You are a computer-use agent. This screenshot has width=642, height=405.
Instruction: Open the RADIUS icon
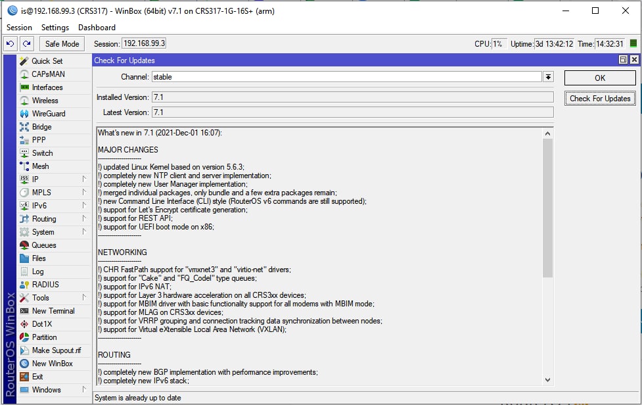click(x=24, y=285)
